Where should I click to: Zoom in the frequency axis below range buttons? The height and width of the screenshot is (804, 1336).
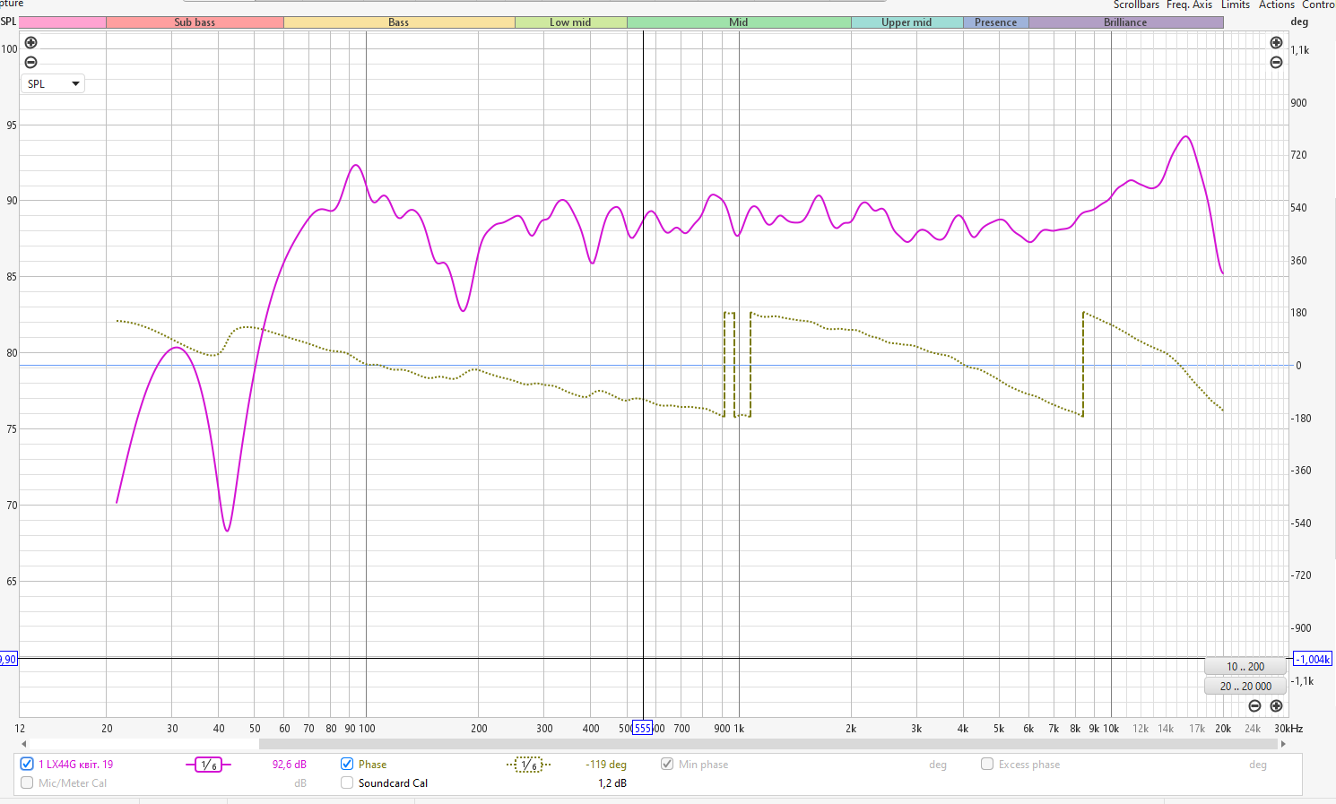(x=1276, y=706)
